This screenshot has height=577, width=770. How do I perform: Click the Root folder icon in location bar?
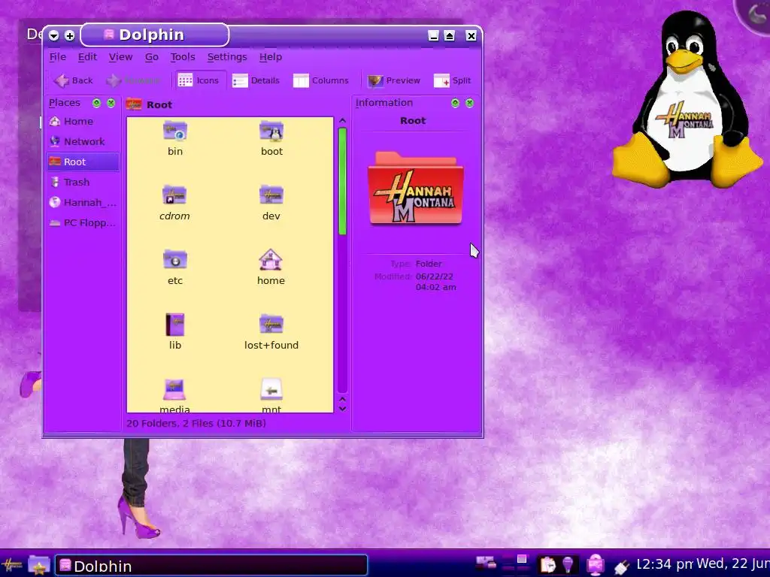coord(134,104)
